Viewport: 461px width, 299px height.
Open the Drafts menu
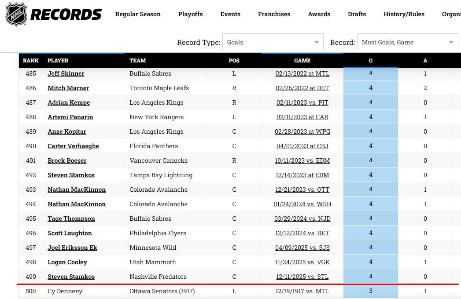click(357, 14)
